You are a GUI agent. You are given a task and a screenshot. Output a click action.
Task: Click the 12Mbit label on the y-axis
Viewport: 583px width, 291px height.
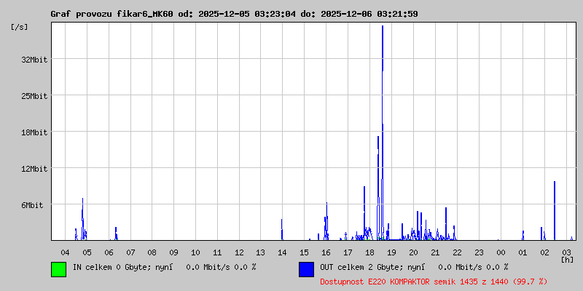tap(34, 169)
